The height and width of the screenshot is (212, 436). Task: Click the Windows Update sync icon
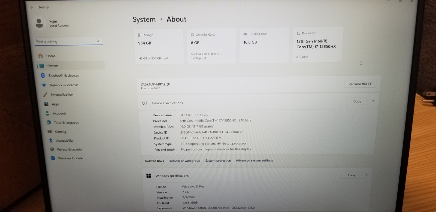point(53,158)
